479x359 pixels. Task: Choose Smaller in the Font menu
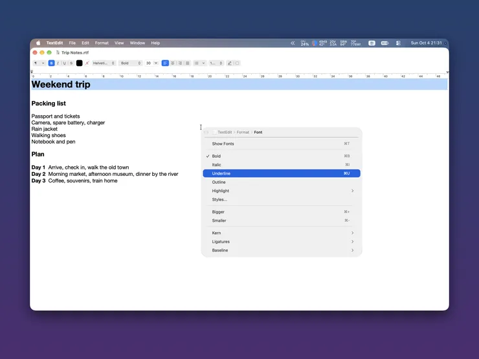tap(282, 221)
